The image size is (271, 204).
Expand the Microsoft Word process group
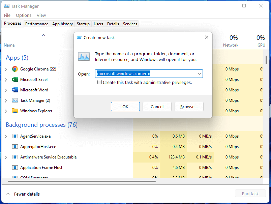coord(6,90)
